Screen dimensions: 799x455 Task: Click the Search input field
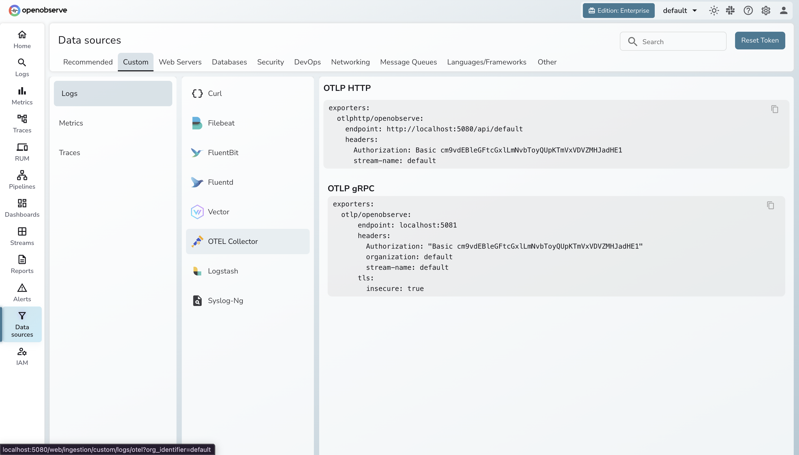(x=673, y=41)
